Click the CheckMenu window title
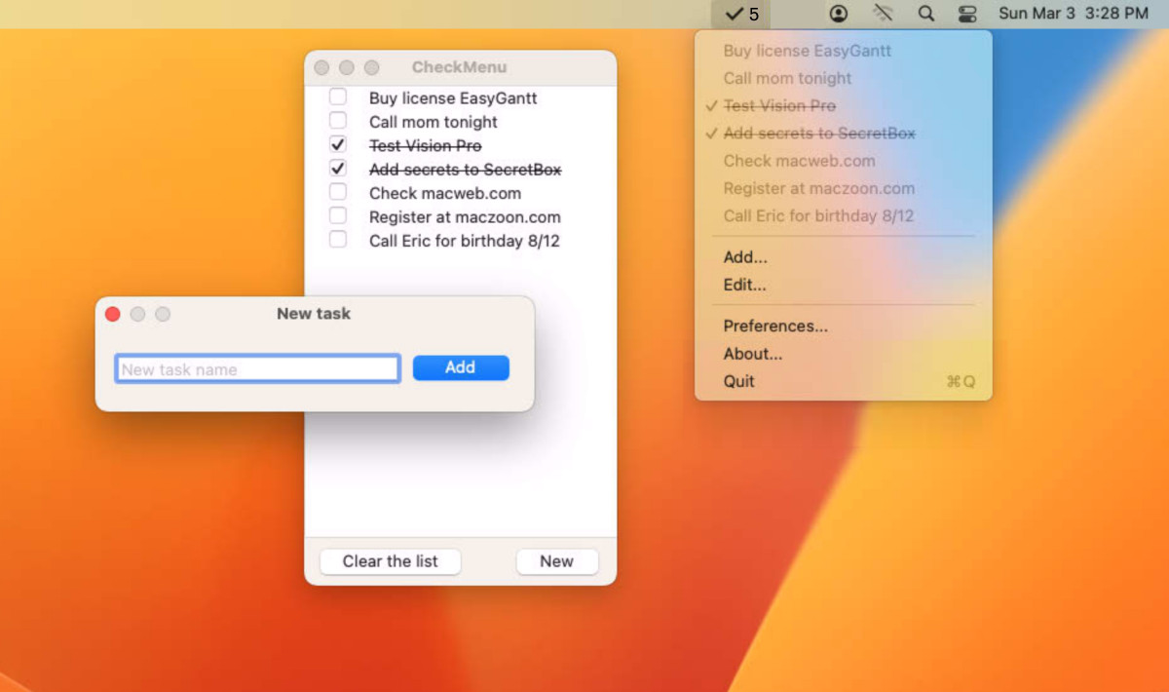Image resolution: width=1169 pixels, height=692 pixels. tap(459, 67)
